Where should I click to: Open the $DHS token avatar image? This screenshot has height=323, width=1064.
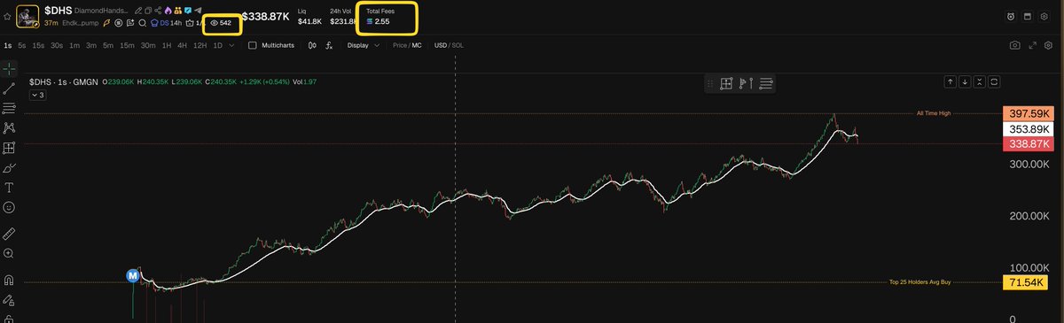pos(27,16)
